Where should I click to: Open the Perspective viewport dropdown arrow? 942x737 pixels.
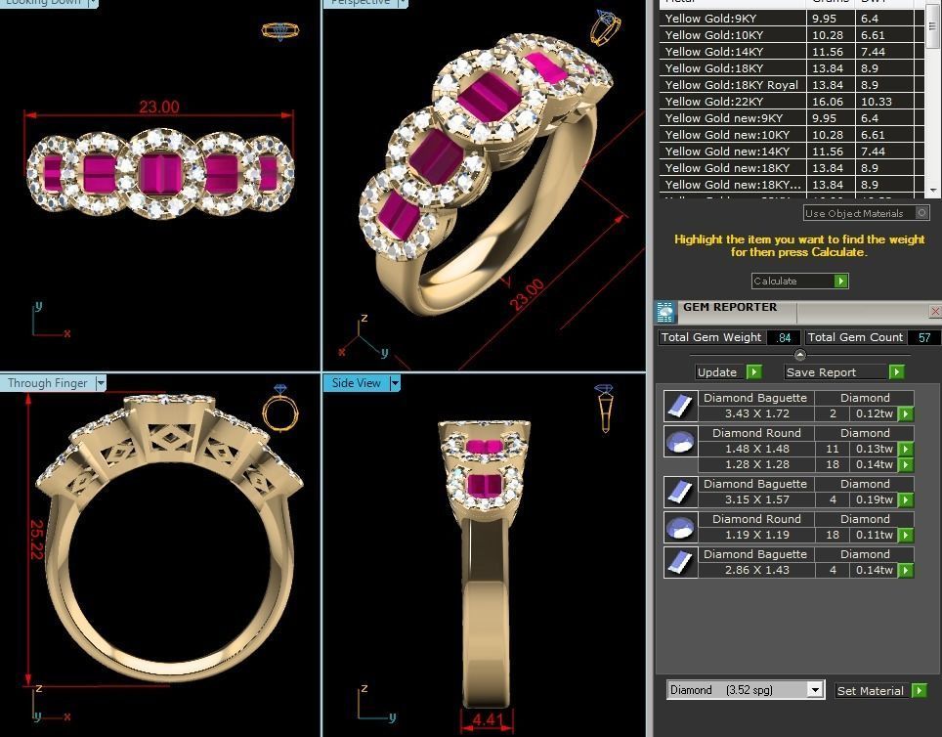click(403, 2)
